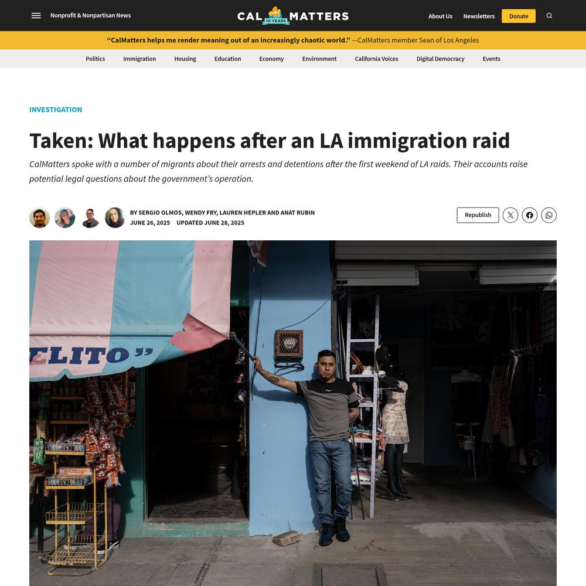Open Sergio Olmos author avatar

click(x=40, y=217)
